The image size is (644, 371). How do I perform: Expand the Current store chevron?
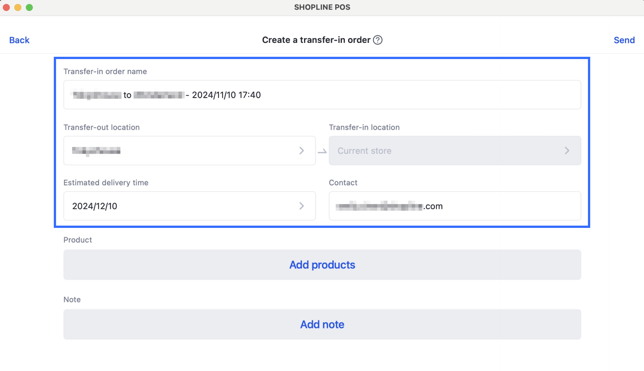click(x=567, y=151)
